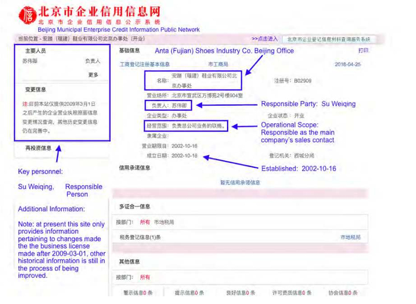Open 更多 under 主要人员
This screenshot has height=304, width=416.
pyautogui.click(x=93, y=75)
